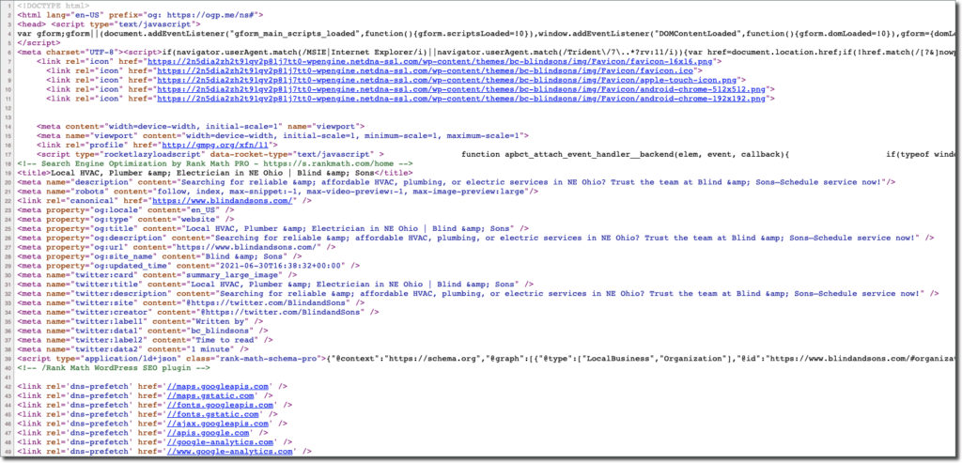962x463 pixels.
Task: Click the Rank Math PRO comment line
Action: coord(215,163)
